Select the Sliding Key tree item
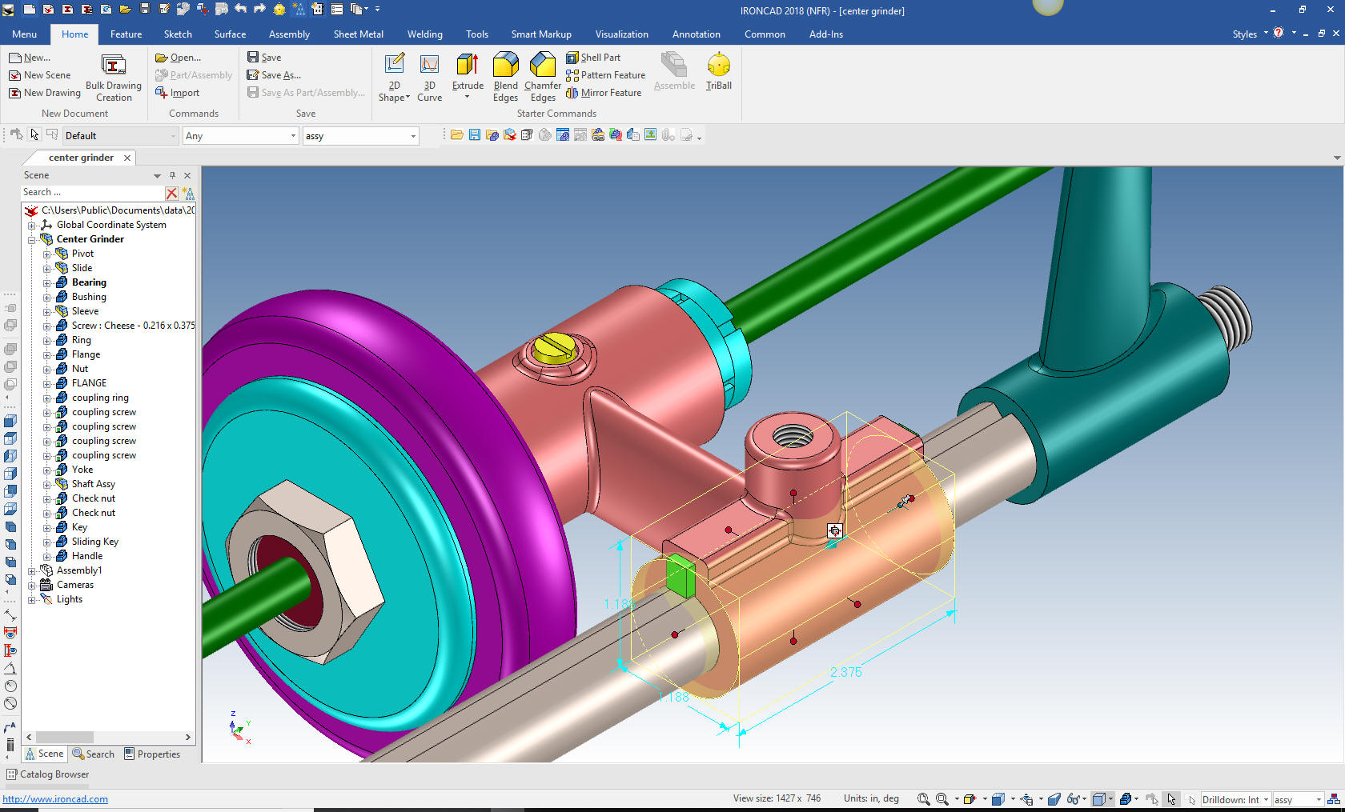1345x812 pixels. (x=94, y=542)
